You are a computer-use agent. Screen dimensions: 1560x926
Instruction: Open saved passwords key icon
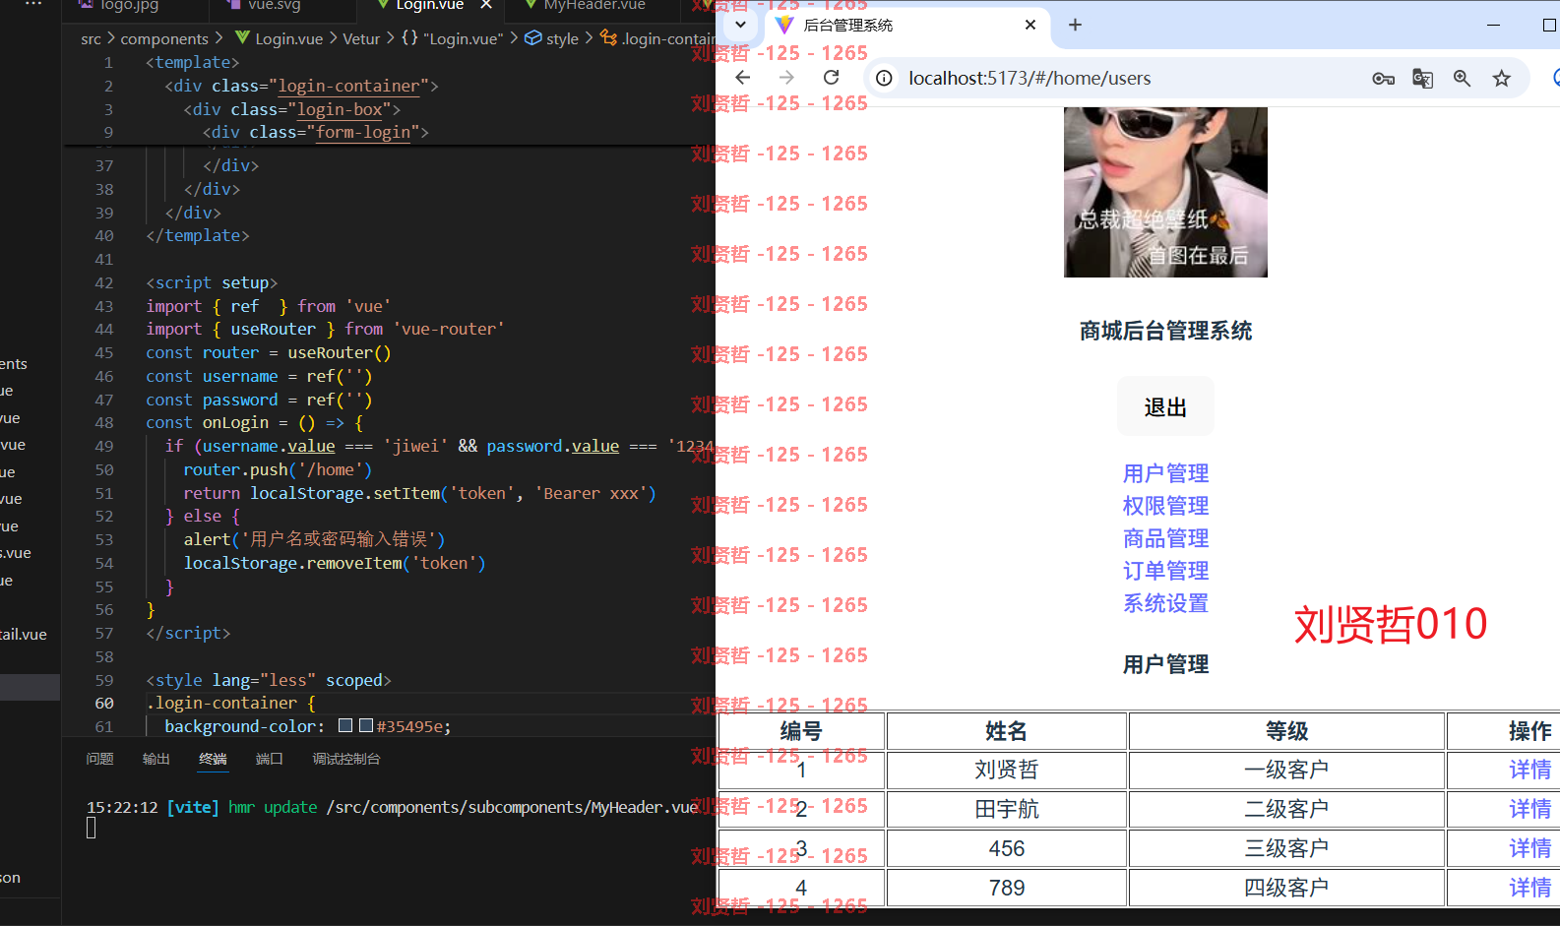click(x=1383, y=79)
